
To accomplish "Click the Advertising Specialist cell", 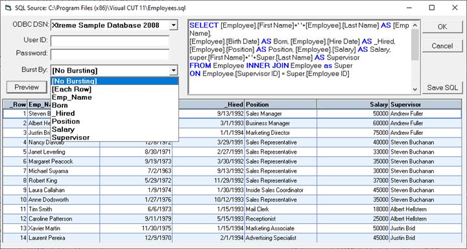I will [x=281, y=238].
